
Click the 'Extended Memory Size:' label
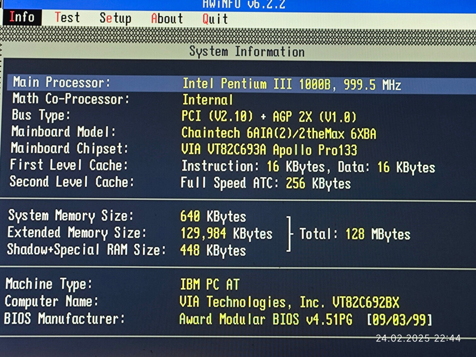[x=77, y=233]
